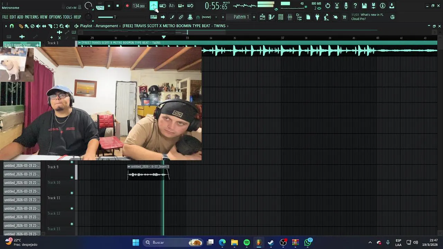Toggle typing keyboard to piano icon
443x249 pixels.
point(154,17)
